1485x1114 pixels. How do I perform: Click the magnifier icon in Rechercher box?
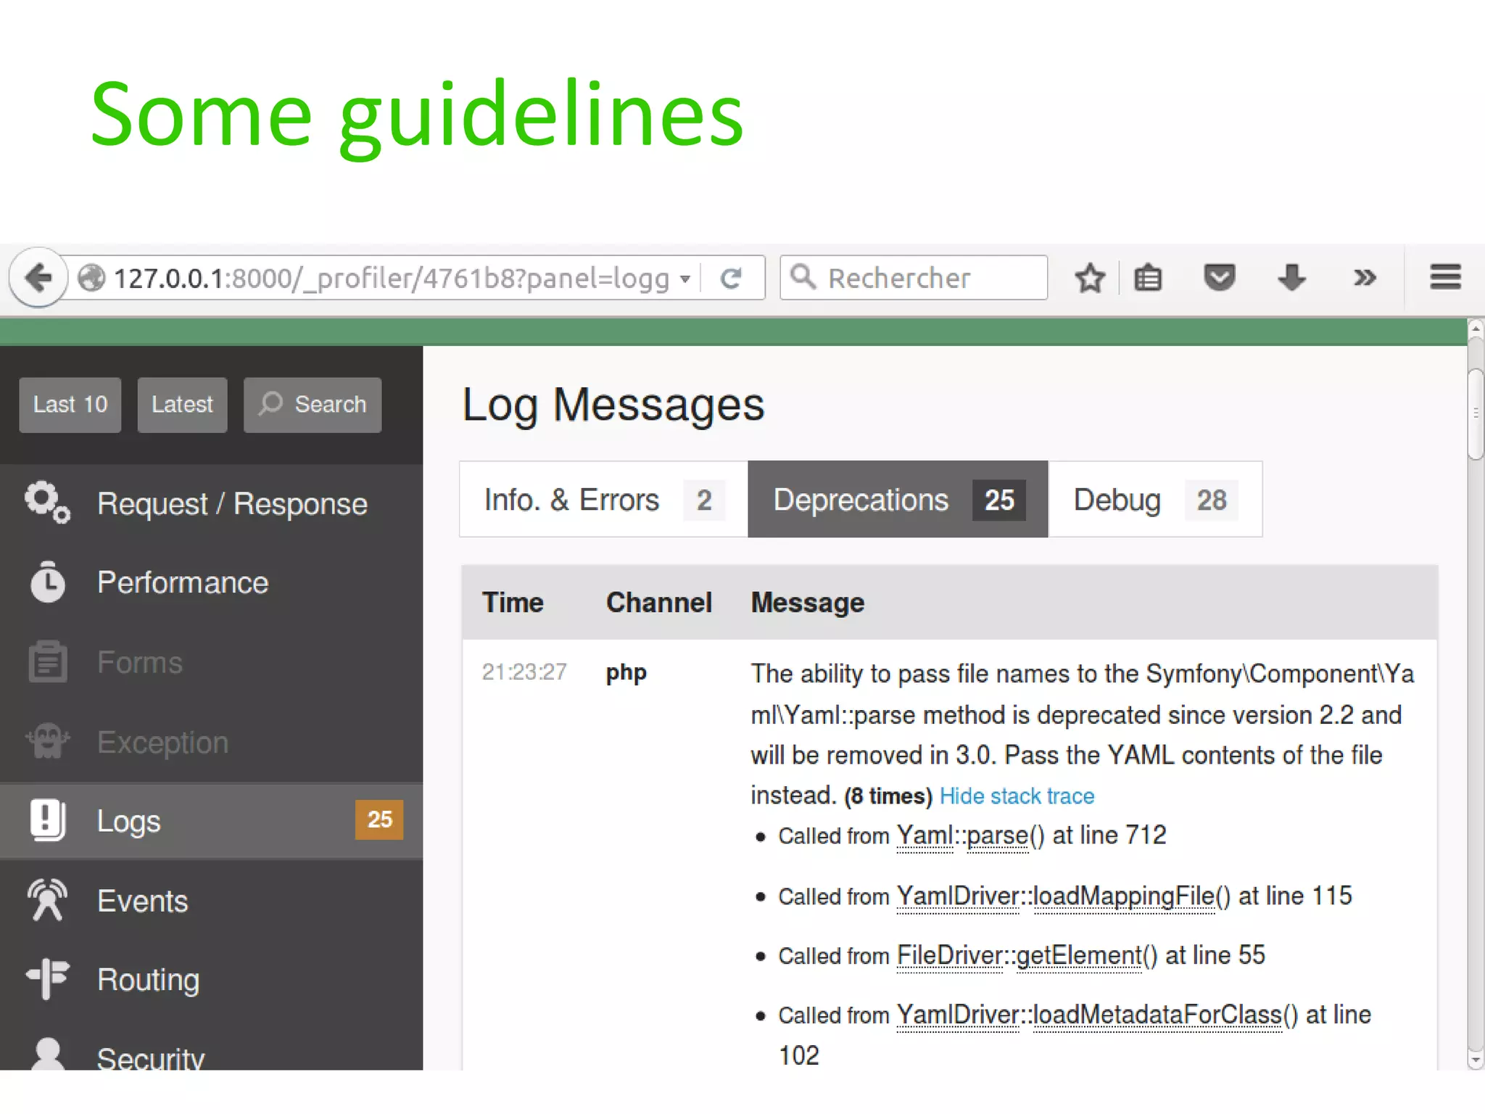803,277
